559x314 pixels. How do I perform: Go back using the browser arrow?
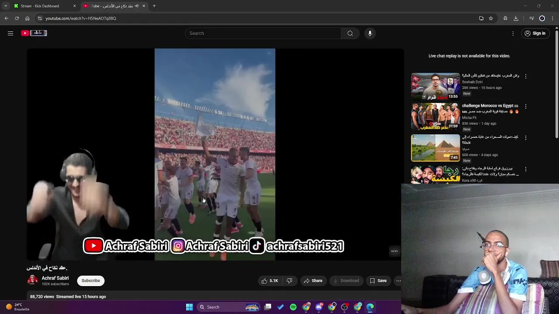coord(6,18)
